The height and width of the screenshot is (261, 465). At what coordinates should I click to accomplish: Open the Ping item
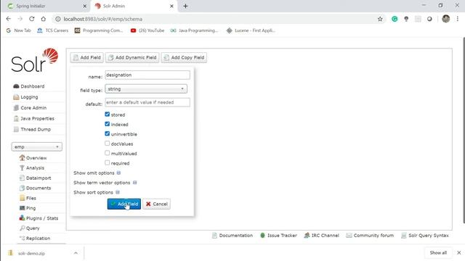pos(28,208)
